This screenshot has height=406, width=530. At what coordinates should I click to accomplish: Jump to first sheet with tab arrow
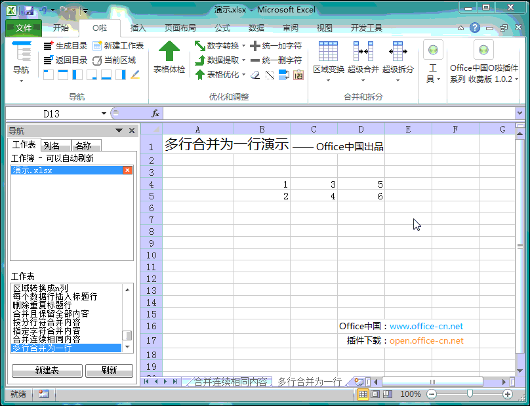(146, 382)
